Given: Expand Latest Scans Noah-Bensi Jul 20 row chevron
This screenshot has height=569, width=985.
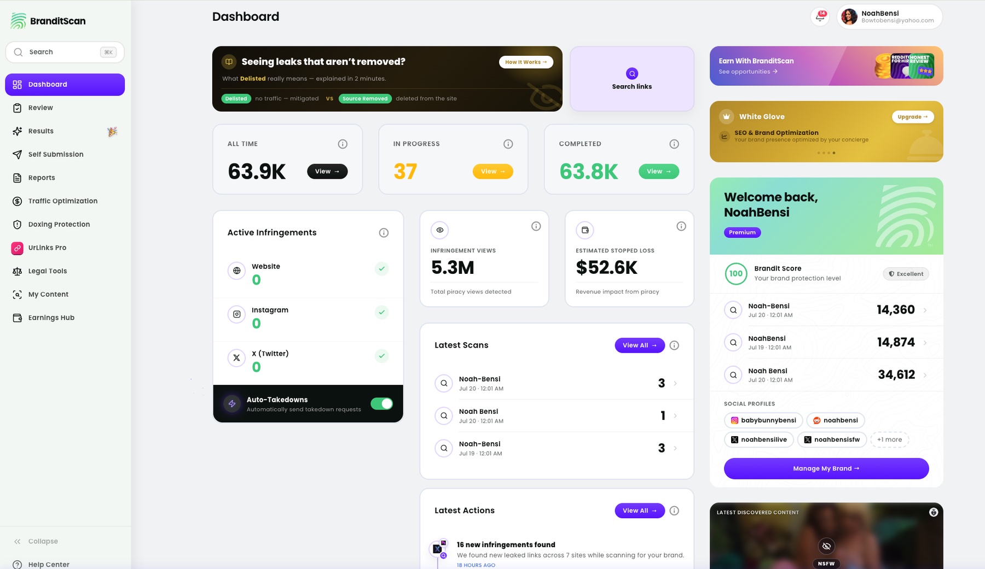Looking at the screenshot, I should [675, 384].
